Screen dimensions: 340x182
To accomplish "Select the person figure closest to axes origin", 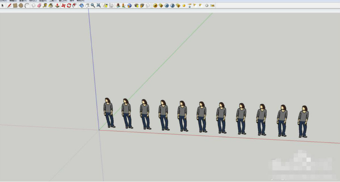I will coord(109,112).
